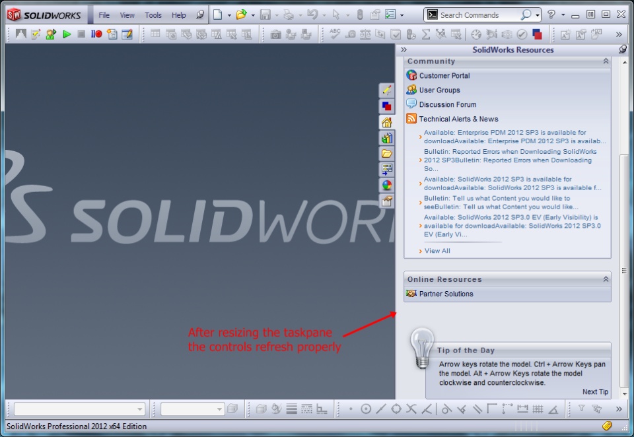Open Search Commands dropdown arrow
The width and height of the screenshot is (634, 437).
[537, 15]
